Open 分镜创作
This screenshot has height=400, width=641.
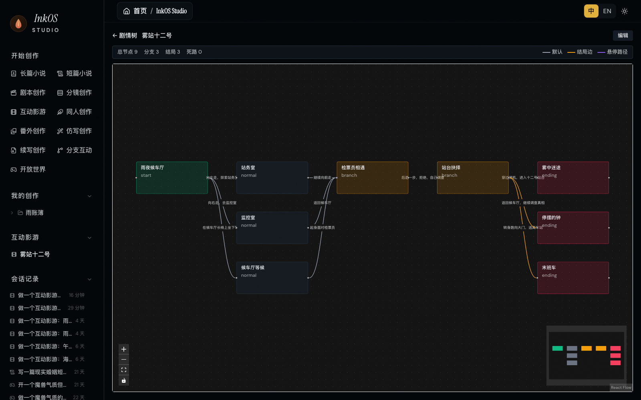click(x=75, y=93)
